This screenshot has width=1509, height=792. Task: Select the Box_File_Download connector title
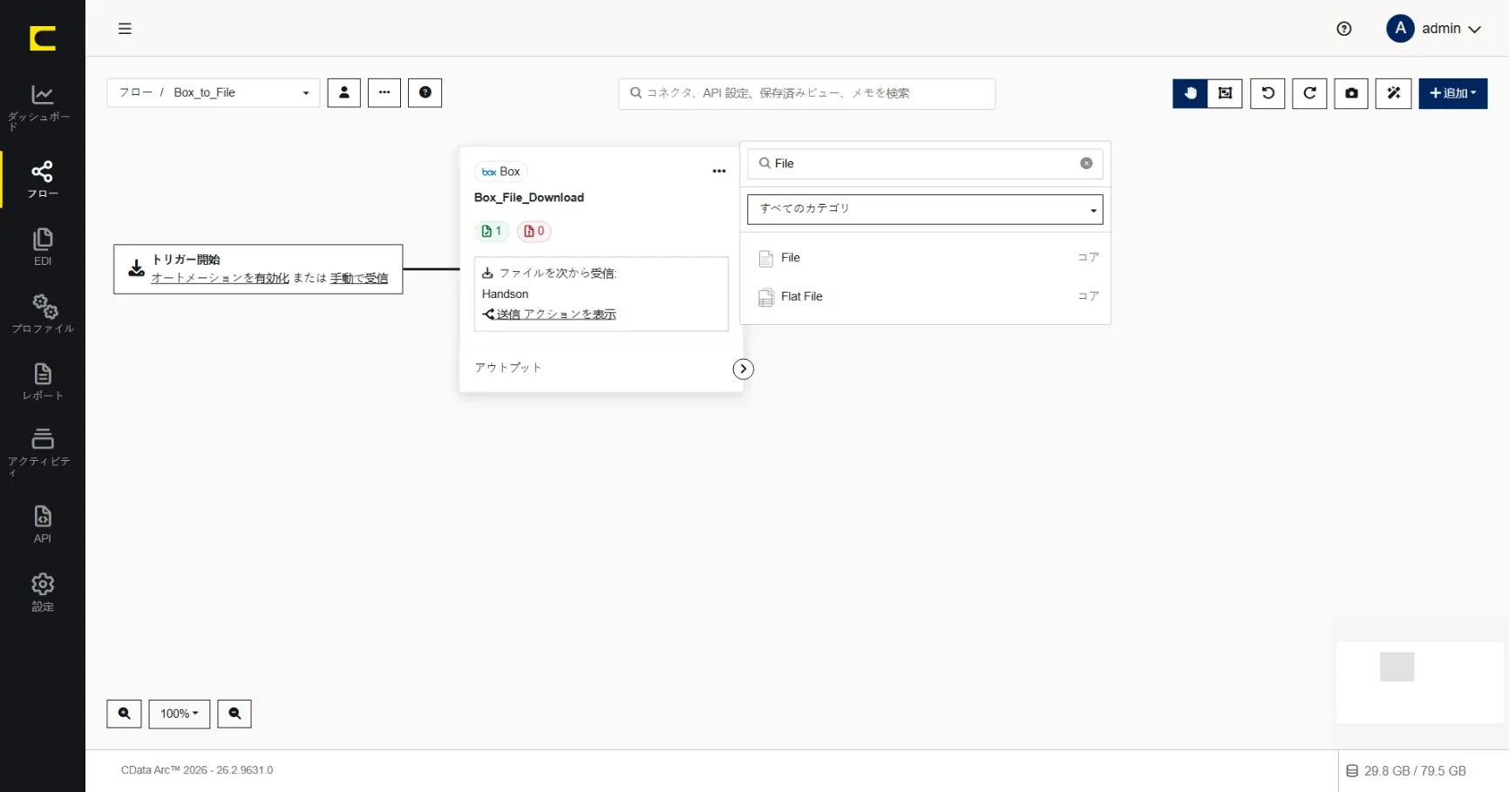529,198
